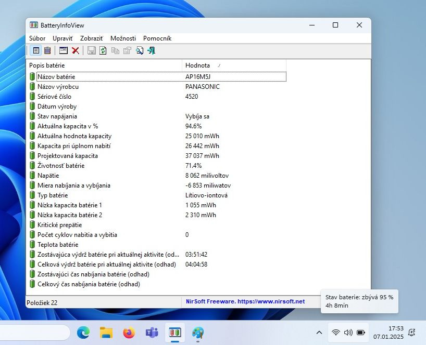Select the Názov batérie row
The height and width of the screenshot is (345, 426).
tap(157, 77)
